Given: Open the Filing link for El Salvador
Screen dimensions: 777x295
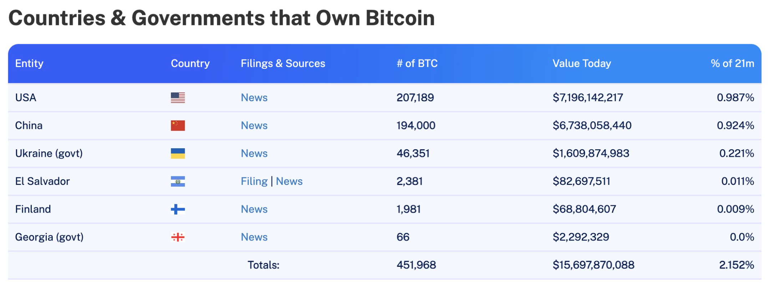Looking at the screenshot, I should (x=254, y=181).
